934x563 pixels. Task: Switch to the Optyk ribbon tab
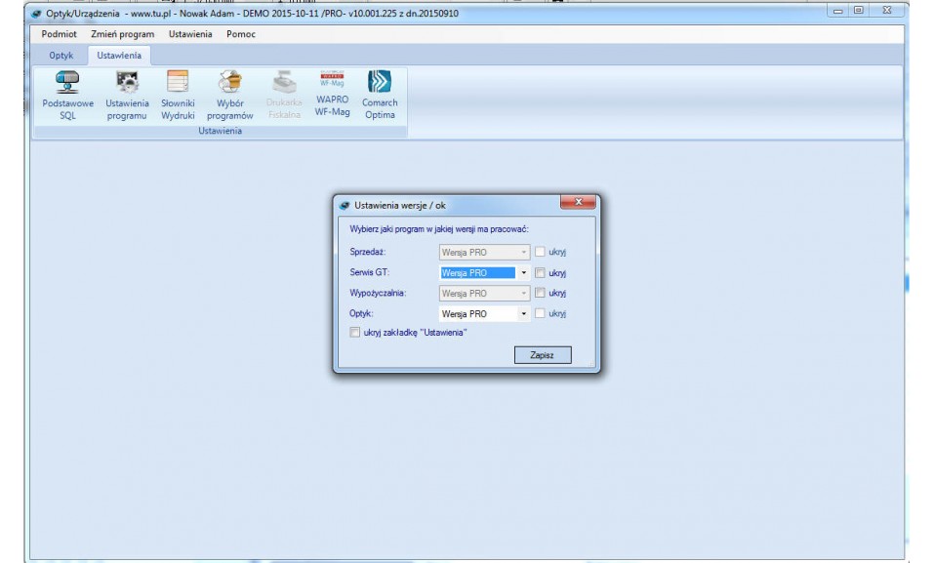coord(61,56)
